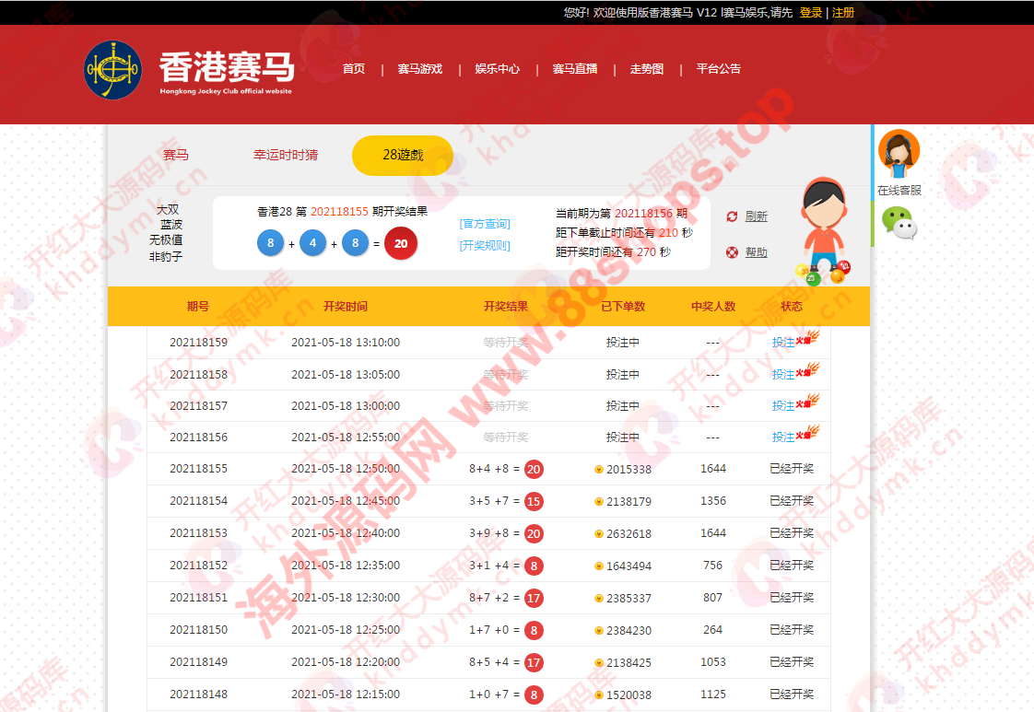The height and width of the screenshot is (712, 1034).
Task: Click the fire icon on row 202118159
Action: pos(808,340)
